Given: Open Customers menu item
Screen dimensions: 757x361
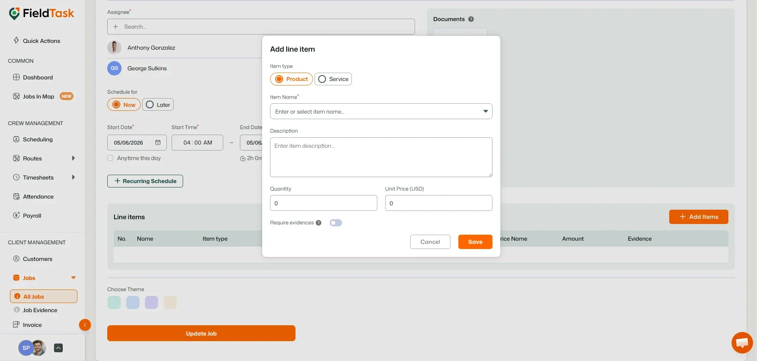Looking at the screenshot, I should tap(37, 259).
